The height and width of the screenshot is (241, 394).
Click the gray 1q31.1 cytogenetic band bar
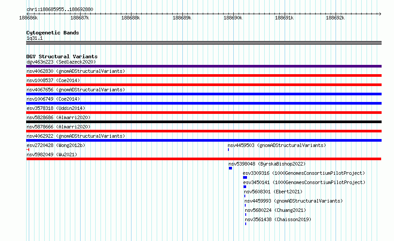pos(204,43)
